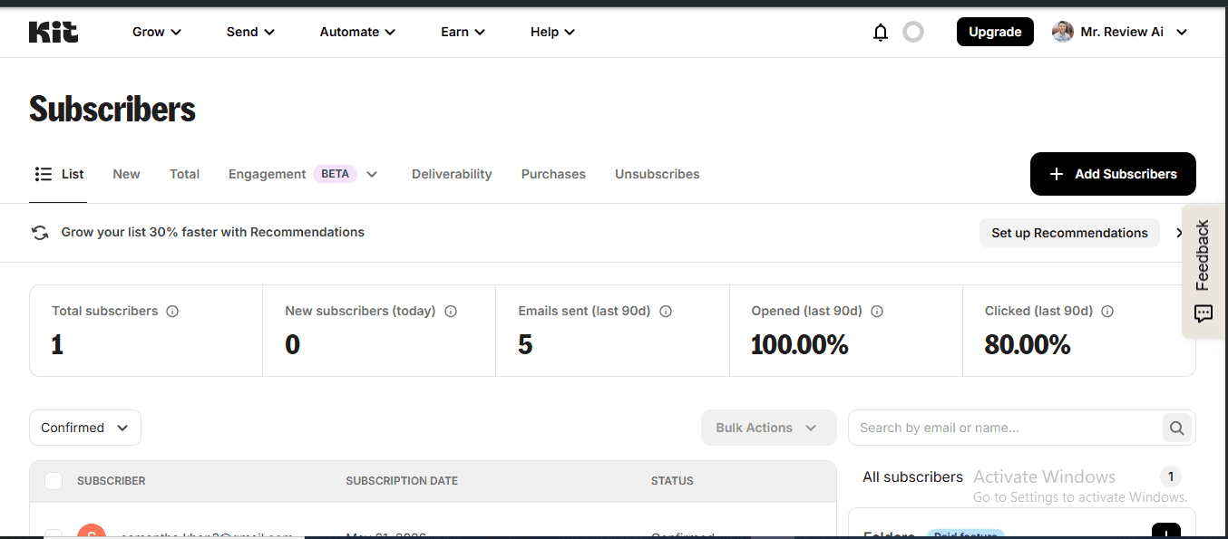The width and height of the screenshot is (1228, 539).
Task: Click the SUBSCRIPTION DATE column header
Action: pos(402,481)
